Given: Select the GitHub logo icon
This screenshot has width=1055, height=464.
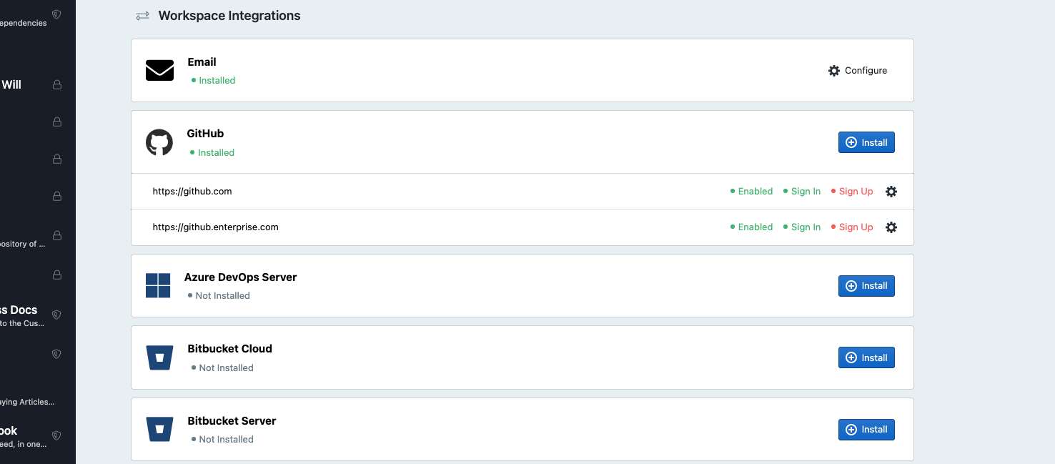Looking at the screenshot, I should (159, 142).
